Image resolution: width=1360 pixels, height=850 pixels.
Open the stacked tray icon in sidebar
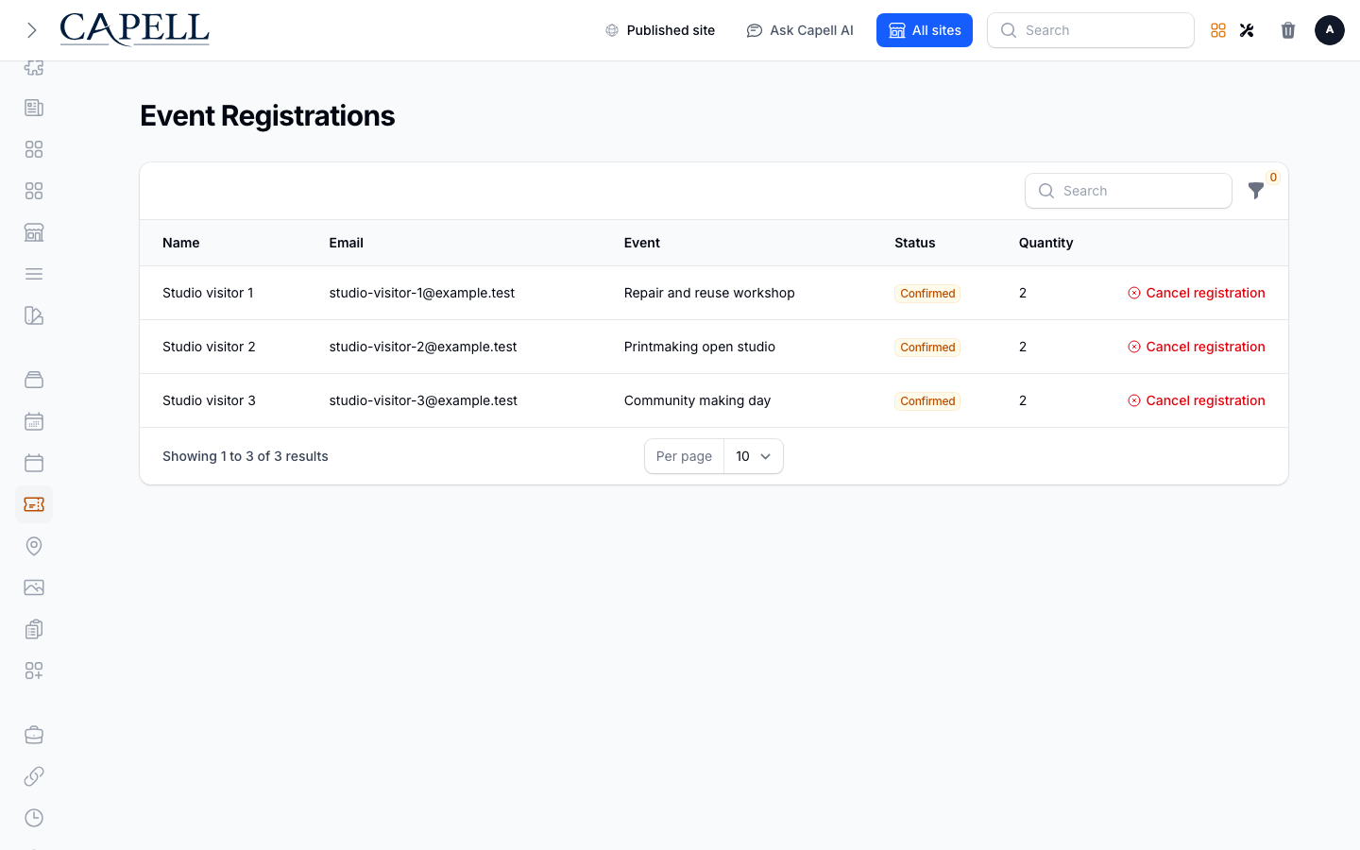tap(34, 380)
